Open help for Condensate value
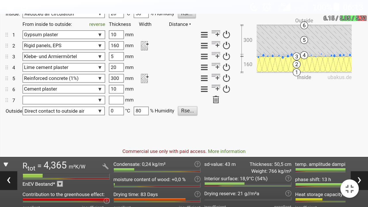The height and width of the screenshot is (207, 368). pyautogui.click(x=197, y=164)
